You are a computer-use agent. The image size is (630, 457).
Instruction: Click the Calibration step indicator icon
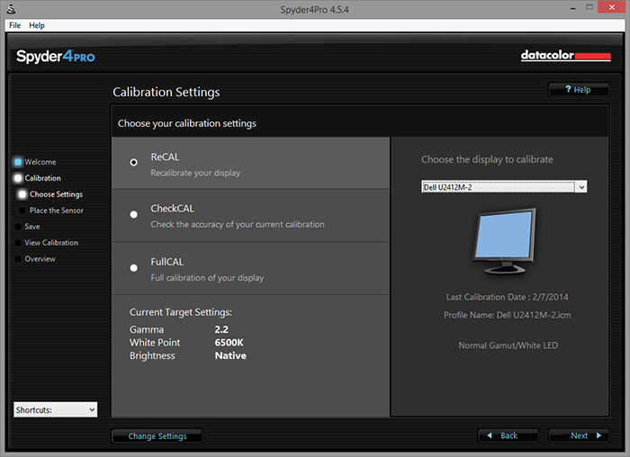pos(17,178)
